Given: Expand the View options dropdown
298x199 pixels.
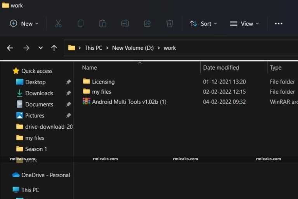Looking at the screenshot, I should (x=244, y=24).
